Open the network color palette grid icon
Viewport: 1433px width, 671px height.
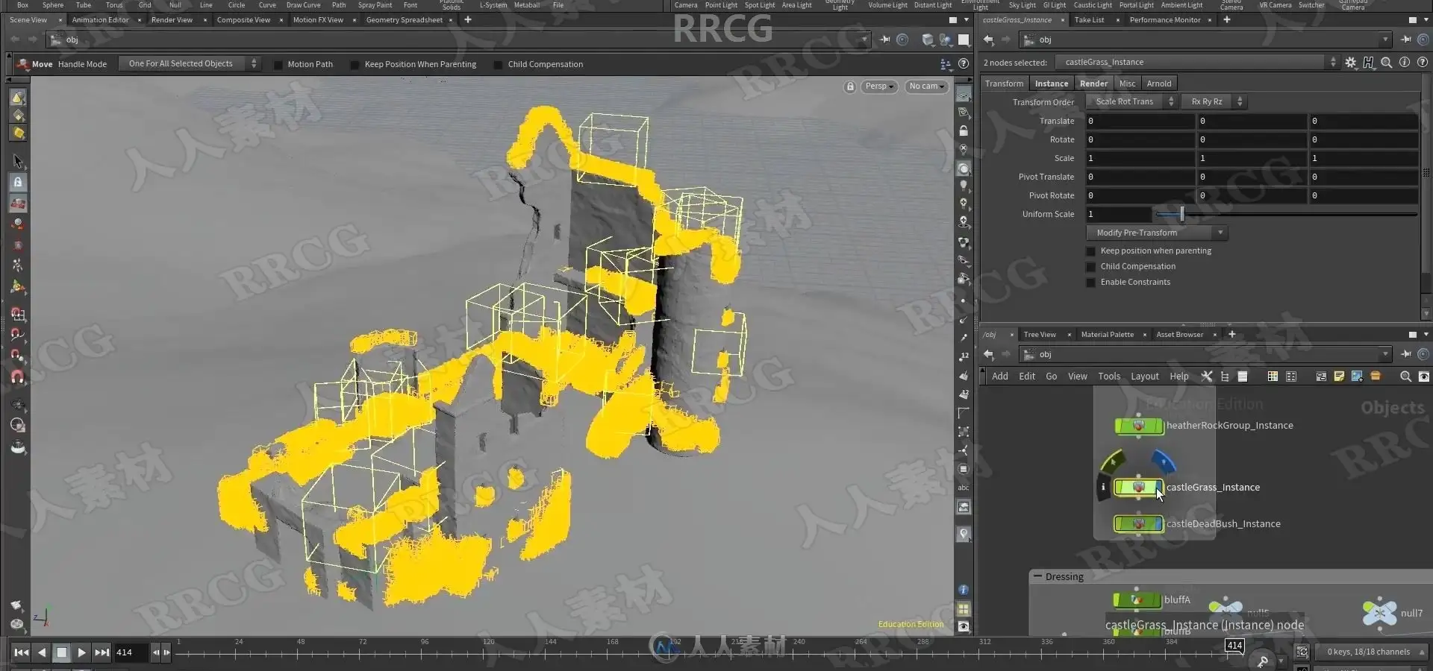(1273, 377)
